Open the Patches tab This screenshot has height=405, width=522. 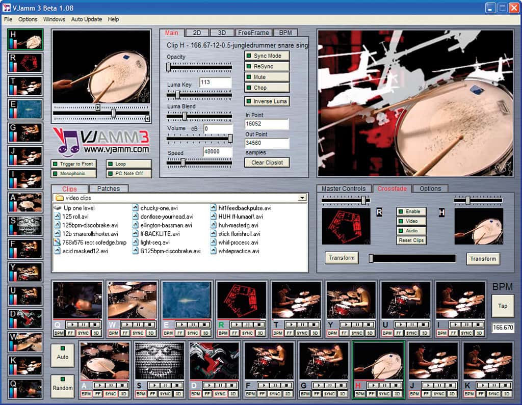click(109, 188)
